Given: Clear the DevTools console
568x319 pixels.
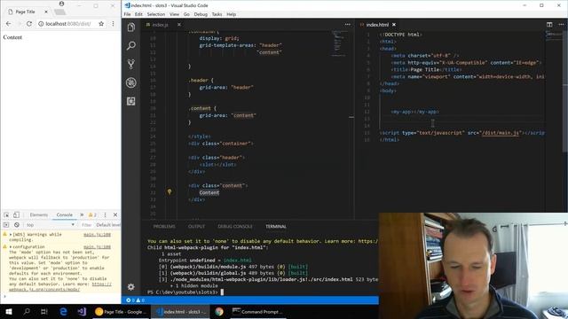Looking at the screenshot, I should point(17,225).
